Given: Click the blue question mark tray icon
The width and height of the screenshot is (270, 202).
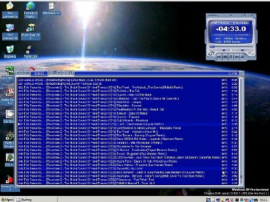Looking at the screenshot, I should [252, 200].
